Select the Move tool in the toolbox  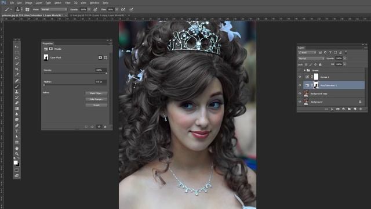click(17, 47)
